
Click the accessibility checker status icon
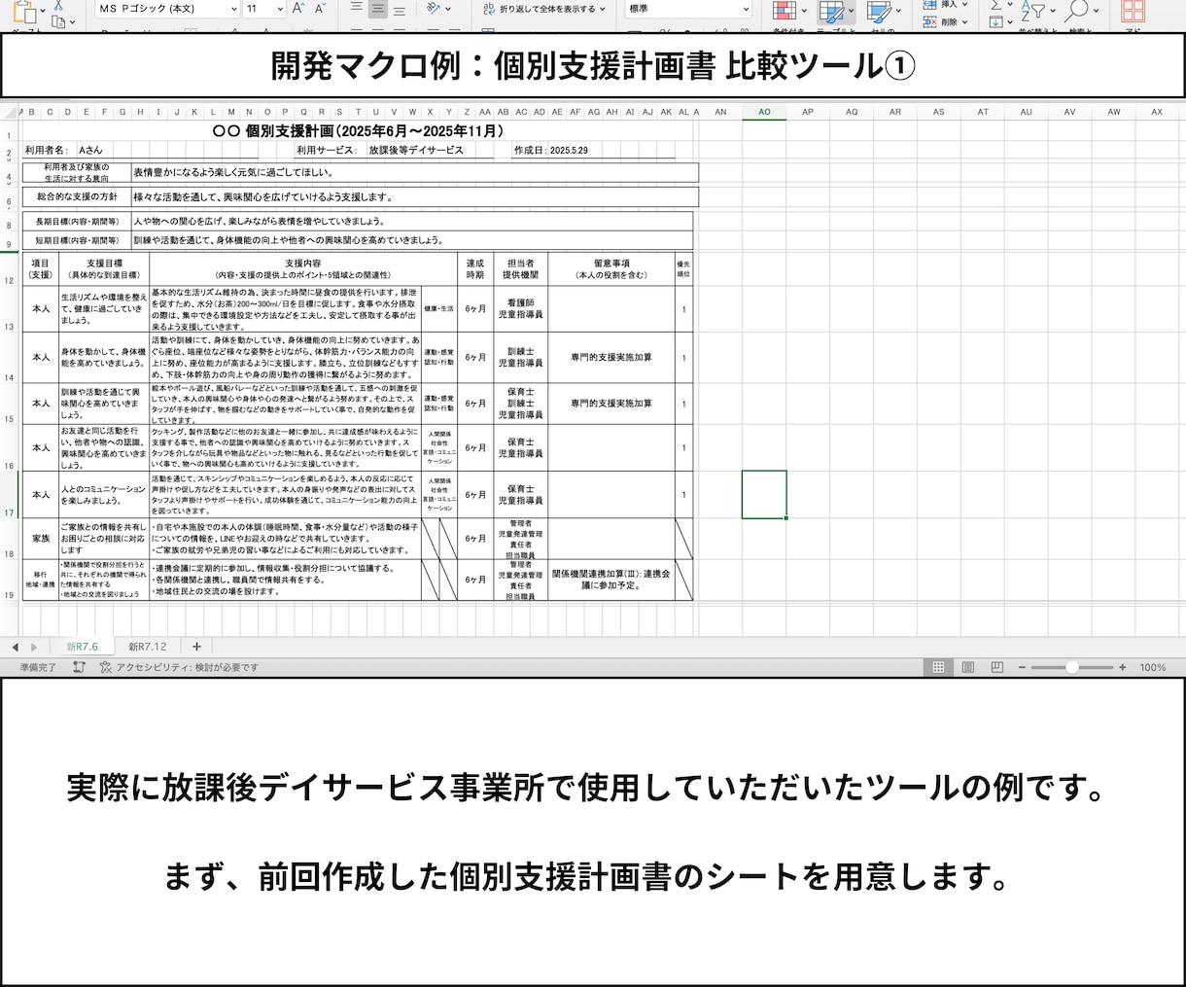click(x=105, y=667)
